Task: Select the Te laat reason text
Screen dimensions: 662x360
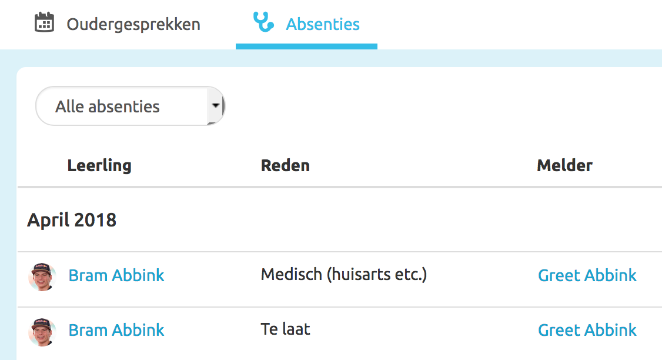Action: 285,329
